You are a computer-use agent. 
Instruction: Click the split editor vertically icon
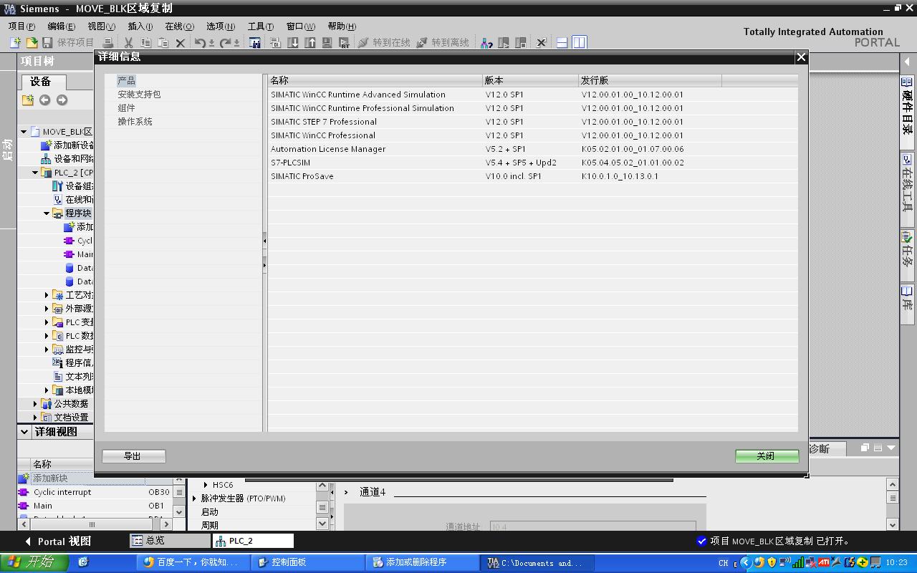(579, 43)
